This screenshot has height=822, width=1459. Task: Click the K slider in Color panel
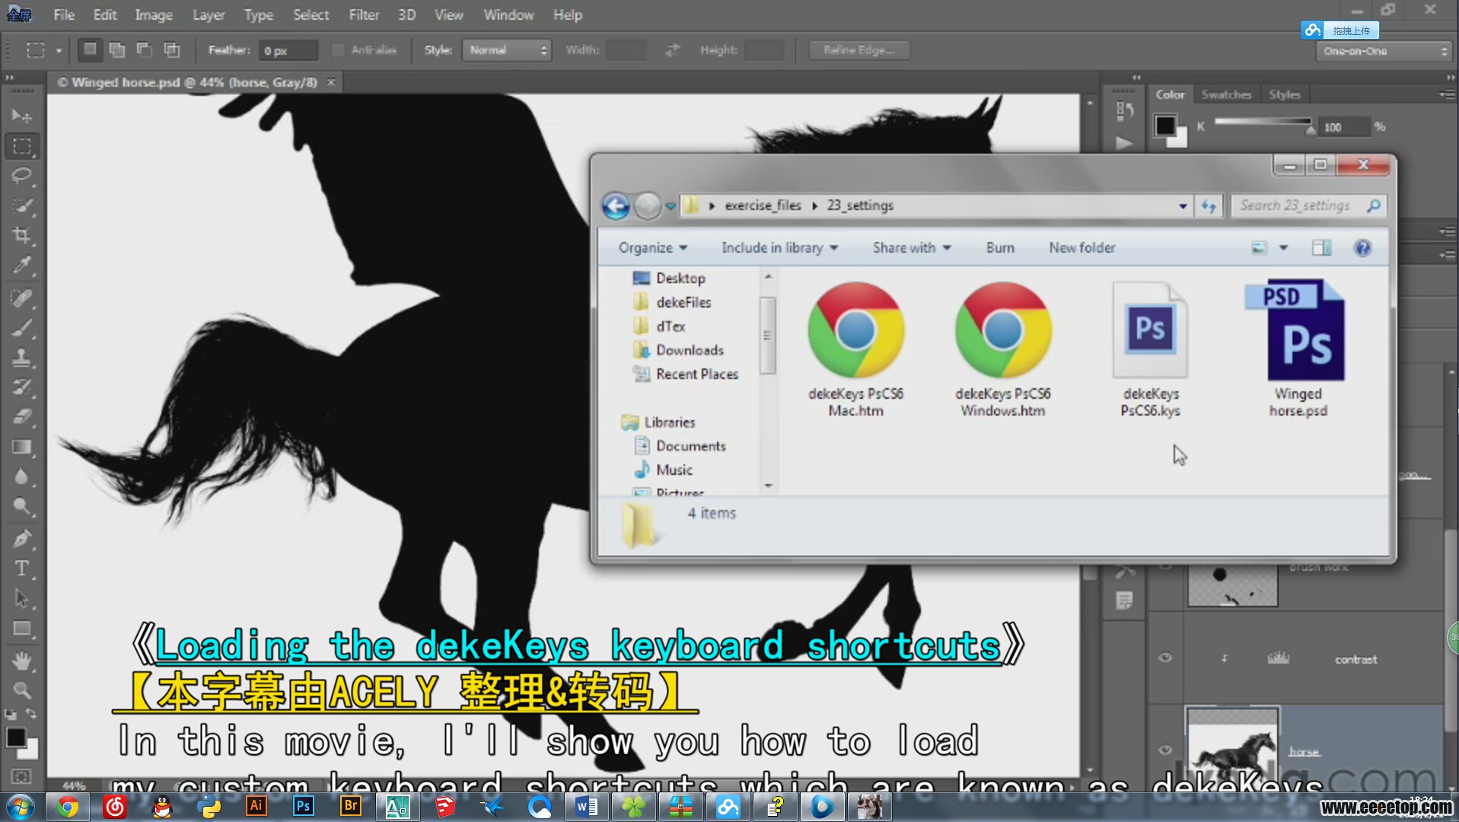click(1263, 122)
